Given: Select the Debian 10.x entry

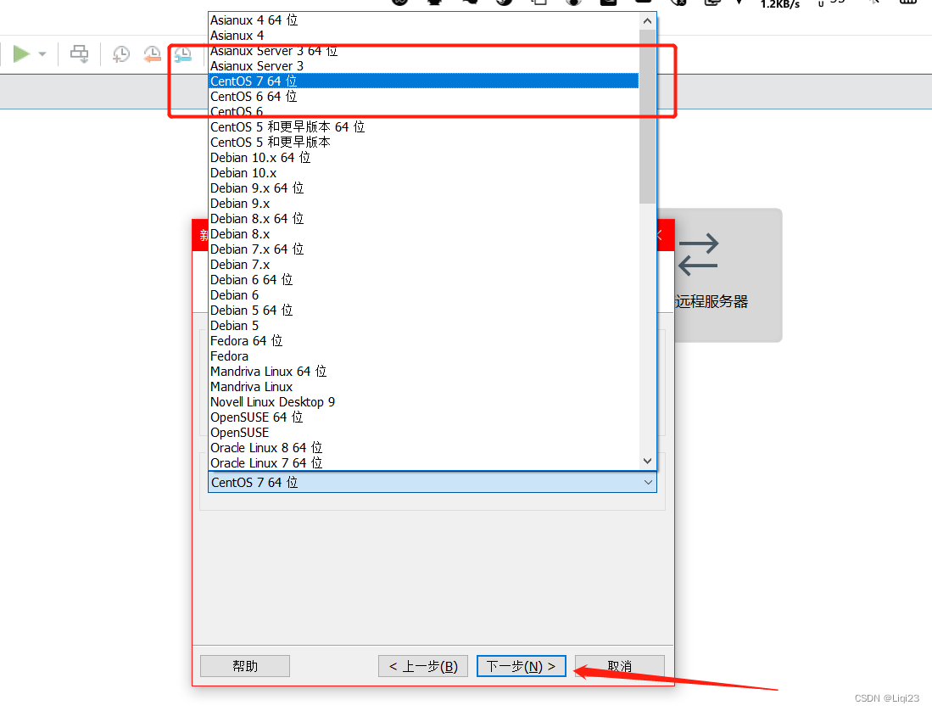Looking at the screenshot, I should [424, 173].
